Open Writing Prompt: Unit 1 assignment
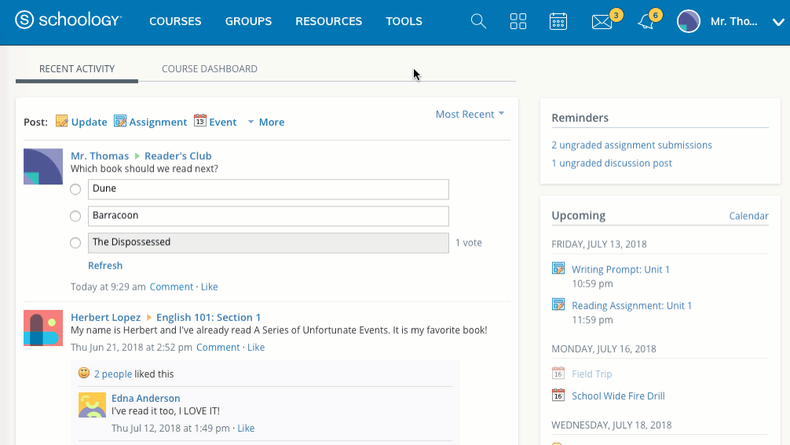 620,269
